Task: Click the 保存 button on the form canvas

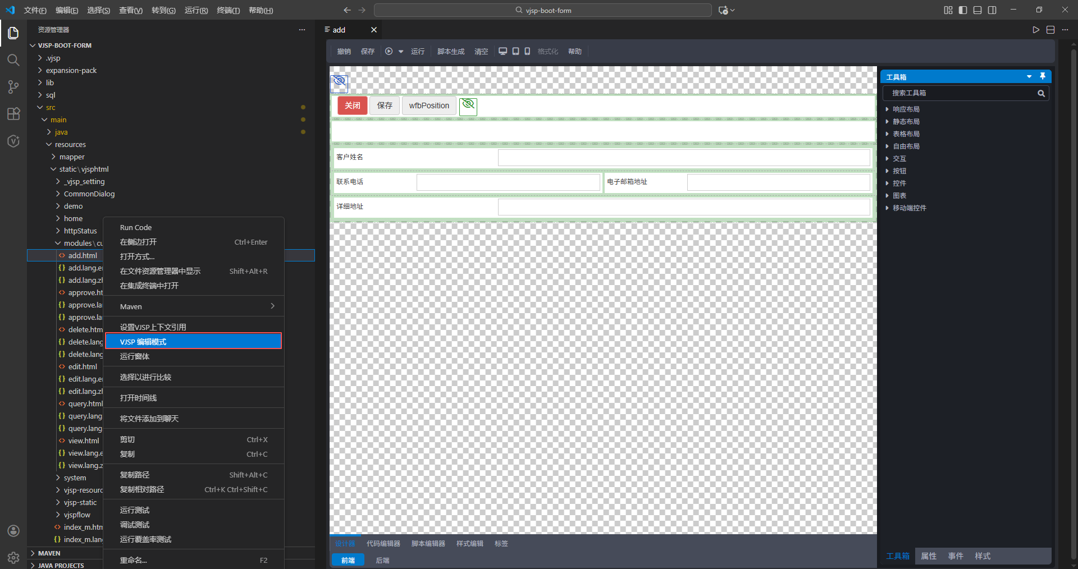Action: [384, 105]
